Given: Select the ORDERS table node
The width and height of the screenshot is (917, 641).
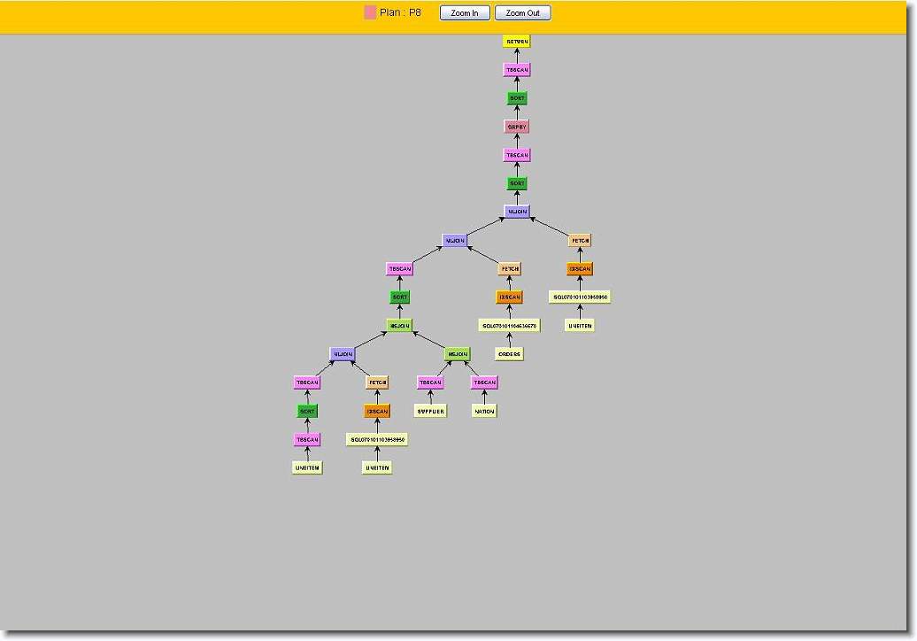Looking at the screenshot, I should click(x=509, y=354).
